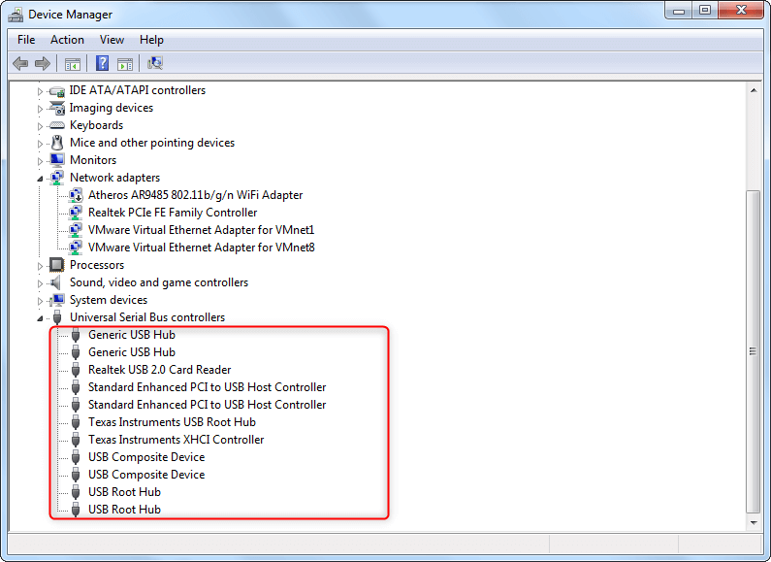
Task: Open the File menu
Action: click(26, 40)
